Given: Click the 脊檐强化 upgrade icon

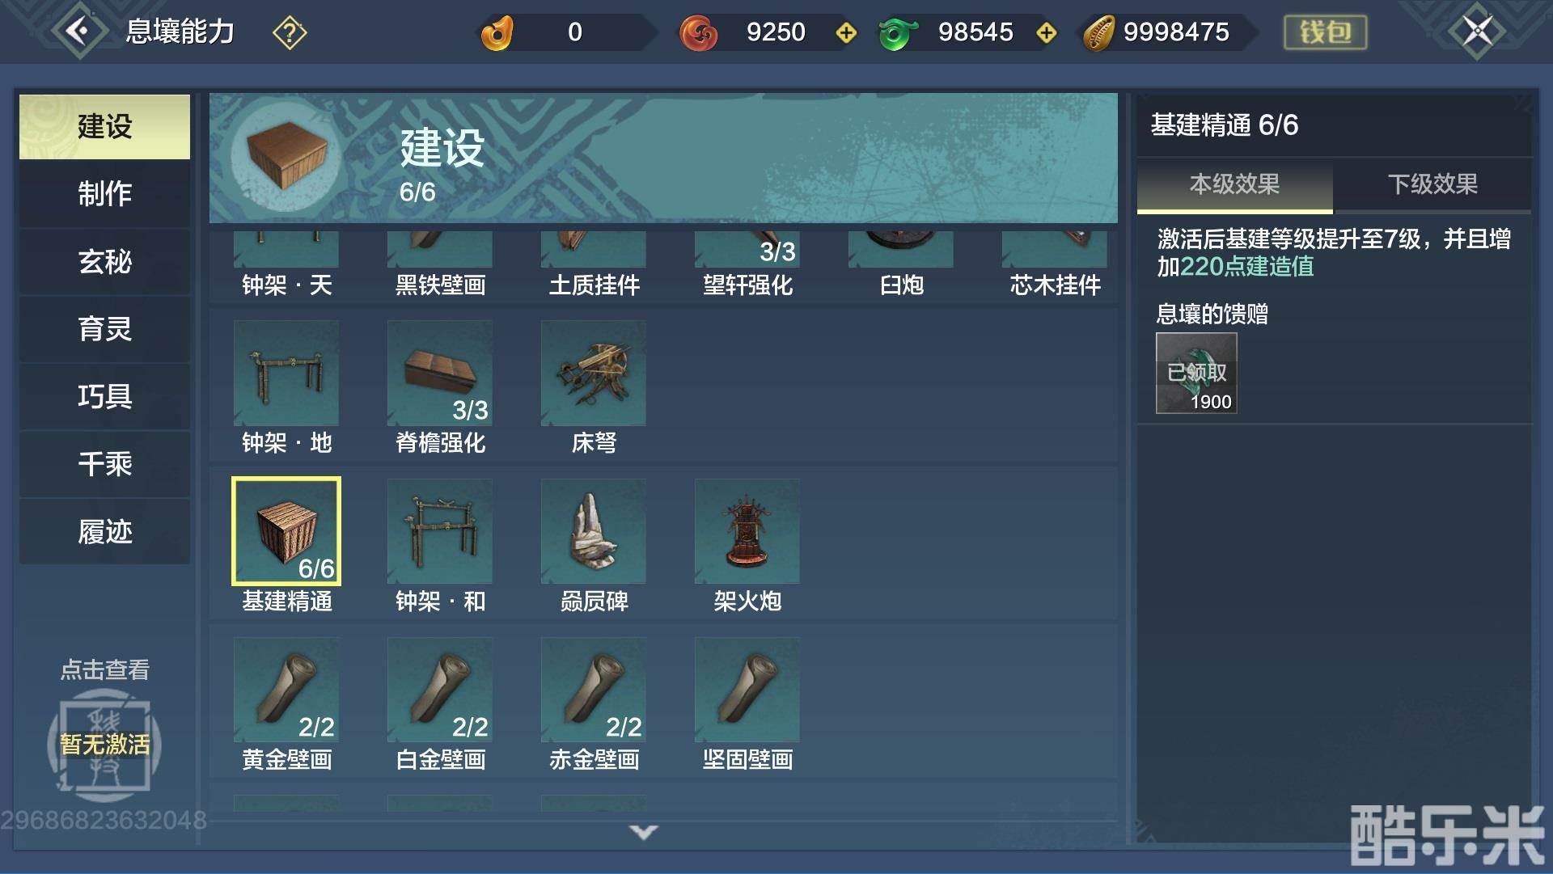Looking at the screenshot, I should [440, 373].
